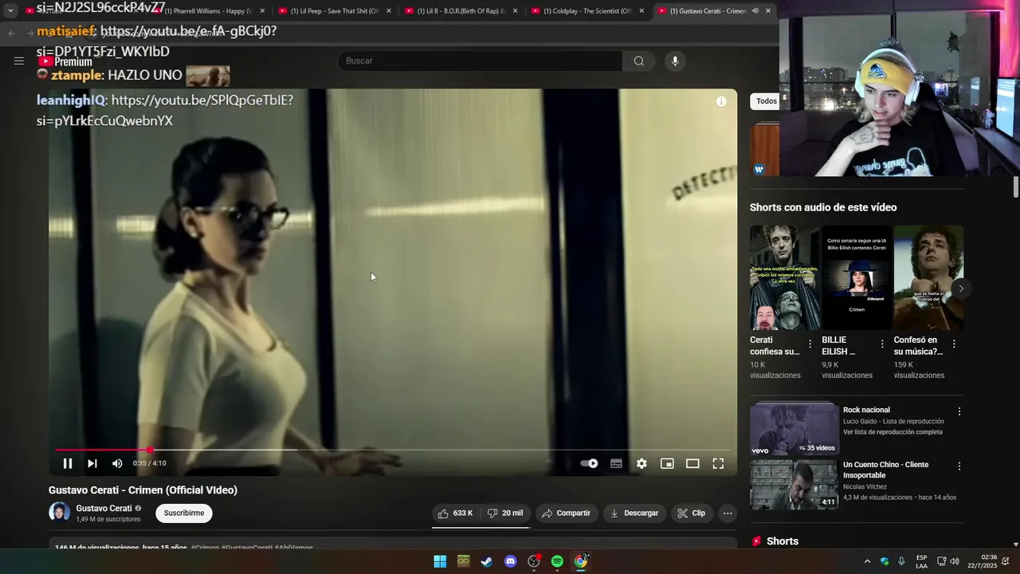Create a Clip from the video
Image resolution: width=1020 pixels, height=574 pixels.
[x=692, y=513]
